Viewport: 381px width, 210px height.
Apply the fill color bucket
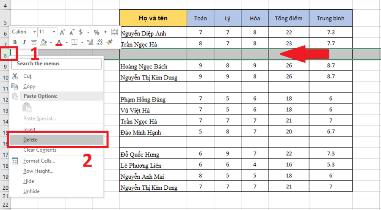[44, 42]
